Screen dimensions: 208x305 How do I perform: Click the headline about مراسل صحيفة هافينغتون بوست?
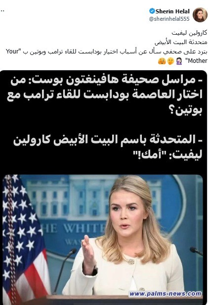[105, 96]
